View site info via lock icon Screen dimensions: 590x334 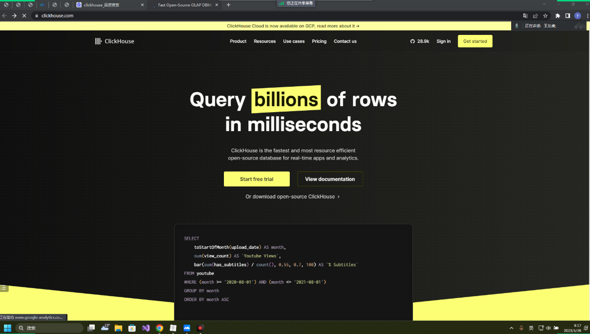[36, 16]
